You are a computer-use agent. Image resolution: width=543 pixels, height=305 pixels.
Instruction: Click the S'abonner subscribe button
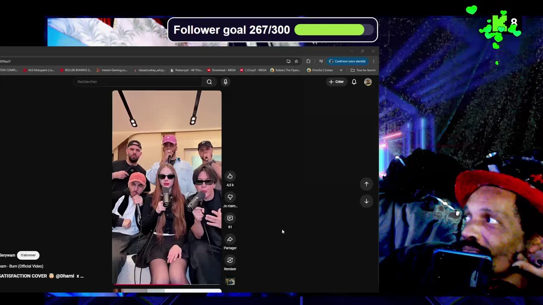point(28,255)
